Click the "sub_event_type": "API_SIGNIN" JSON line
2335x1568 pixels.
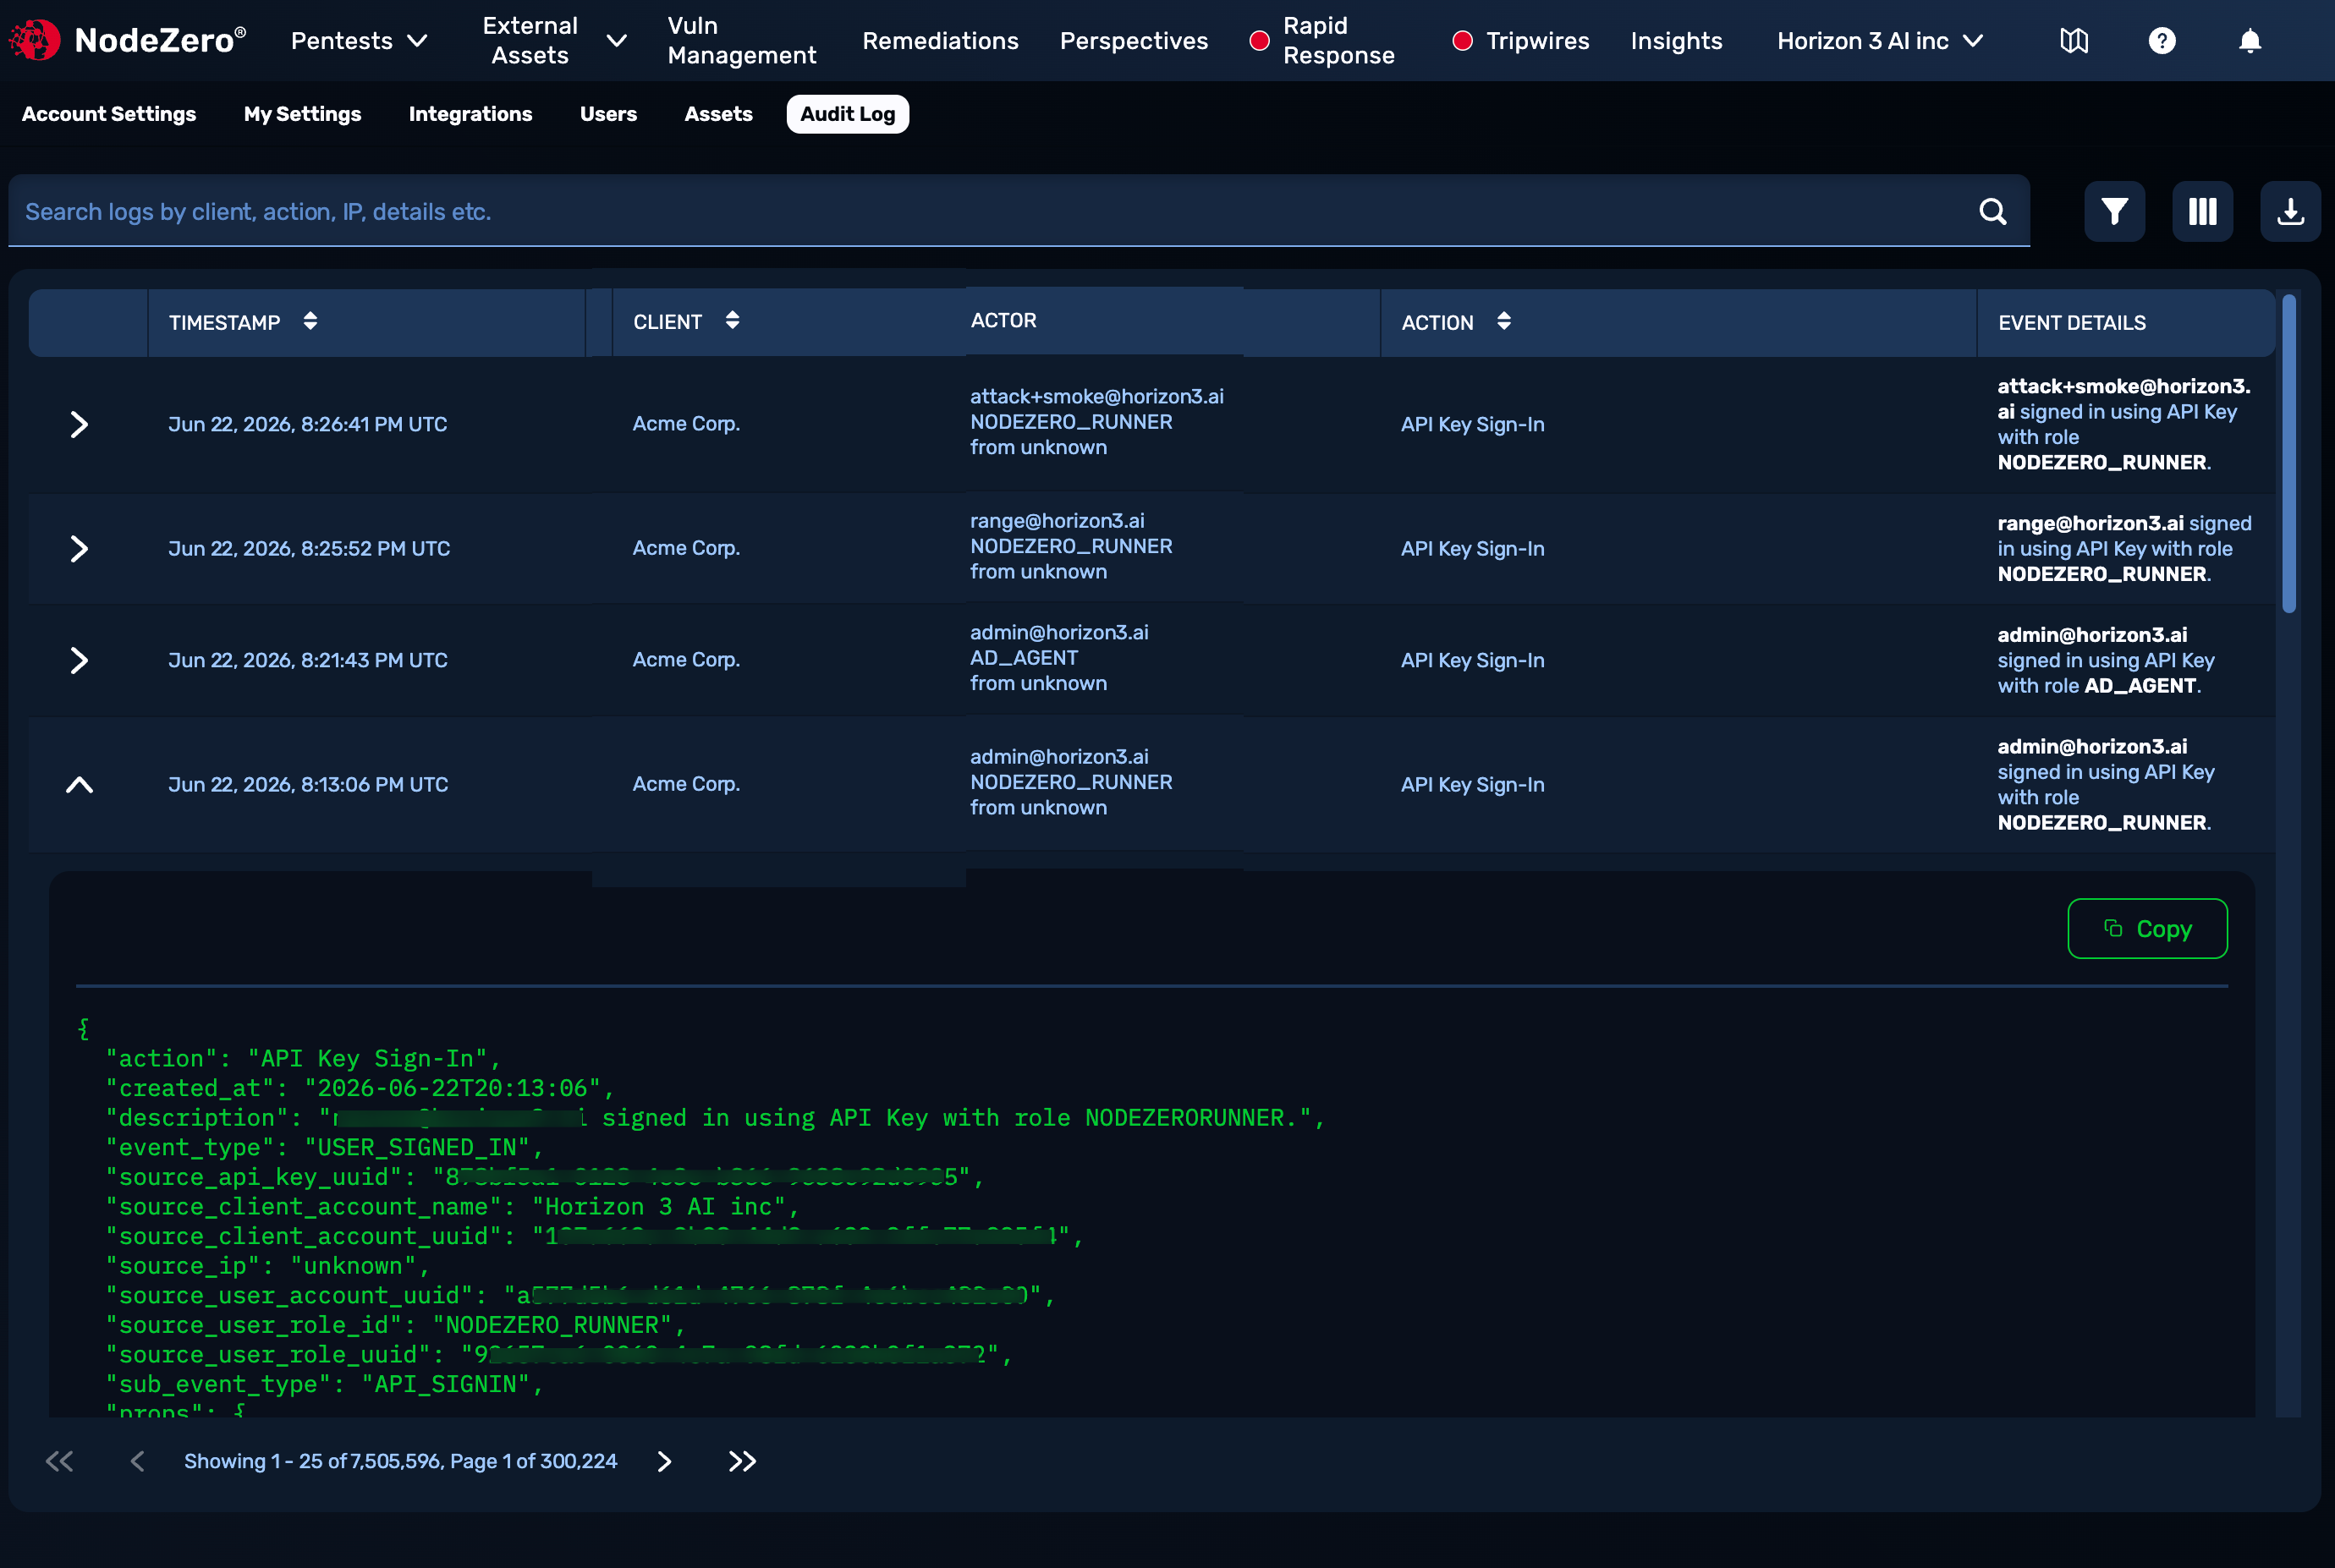point(325,1385)
